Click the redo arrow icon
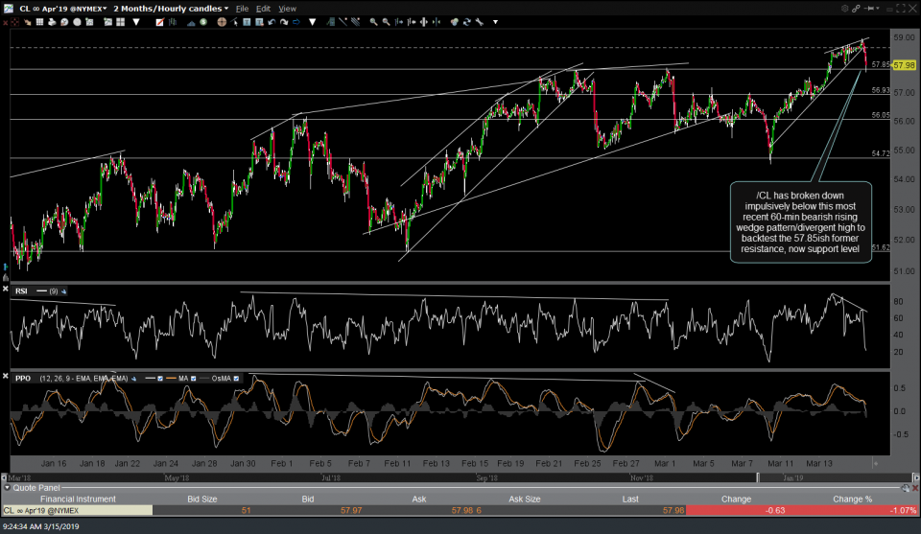The width and height of the screenshot is (921, 534). point(284,22)
